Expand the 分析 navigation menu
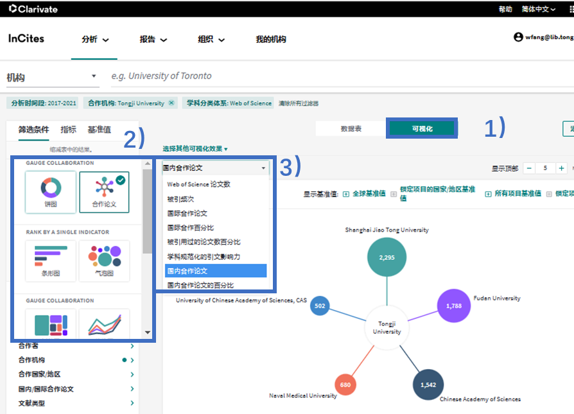Image resolution: width=574 pixels, height=414 pixels. (x=95, y=40)
